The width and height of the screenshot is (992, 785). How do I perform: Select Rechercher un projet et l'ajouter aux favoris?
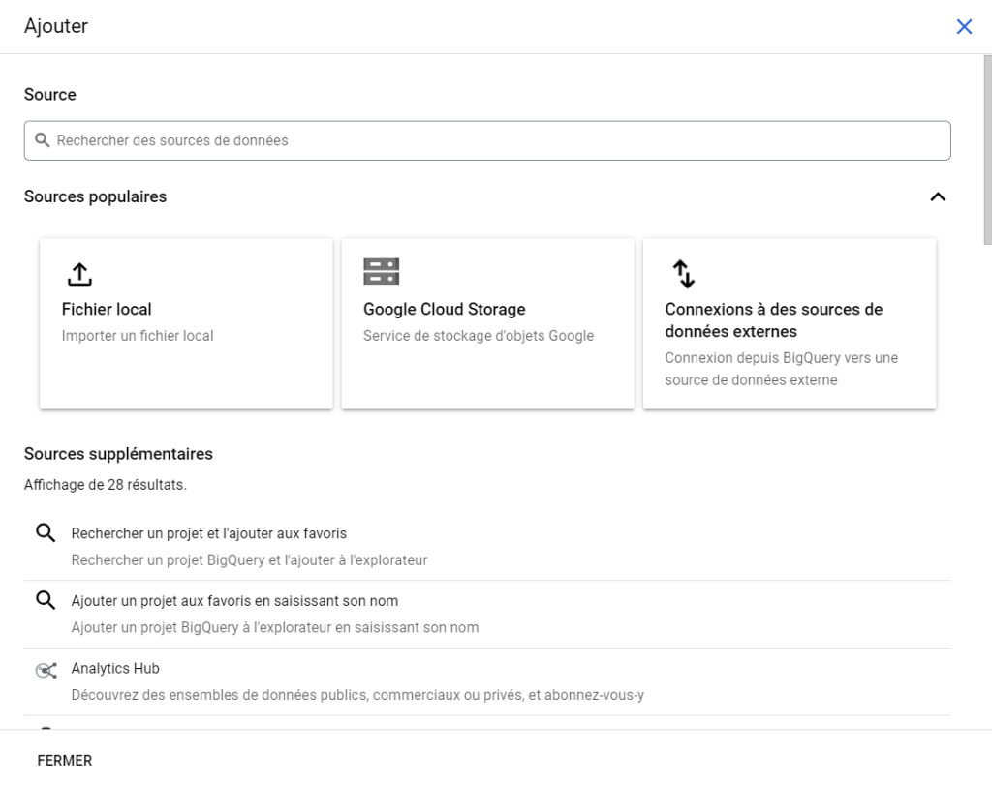coord(209,534)
